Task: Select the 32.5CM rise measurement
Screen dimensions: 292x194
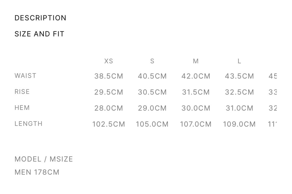Action: coord(239,92)
